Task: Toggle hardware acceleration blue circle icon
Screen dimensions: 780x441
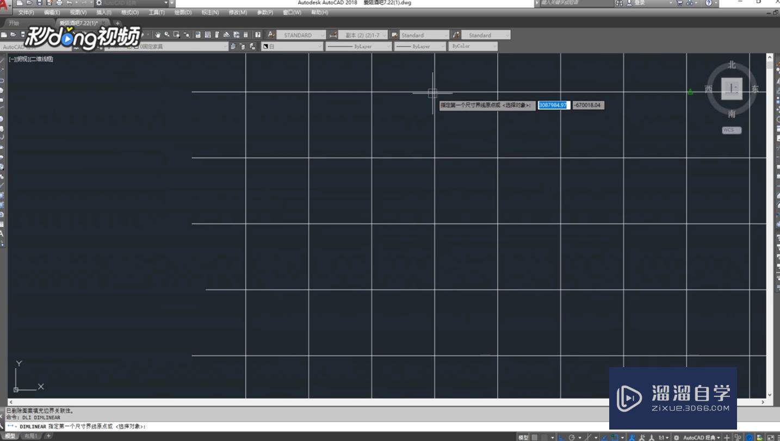Action: pyautogui.click(x=750, y=437)
